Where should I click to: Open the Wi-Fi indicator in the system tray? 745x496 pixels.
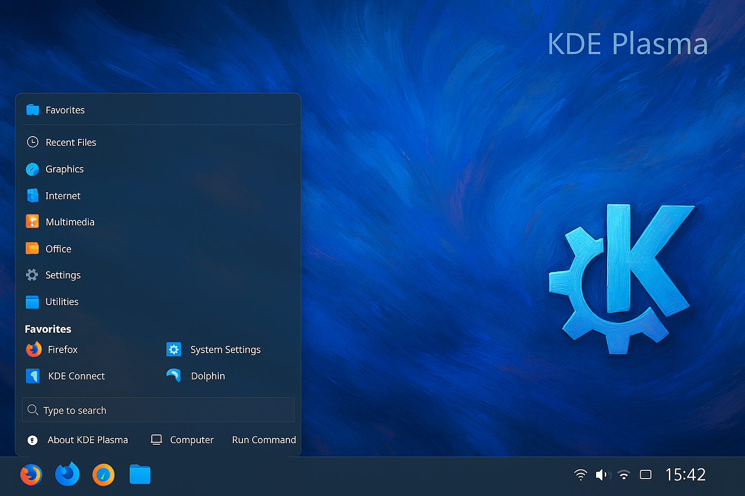coord(581,475)
